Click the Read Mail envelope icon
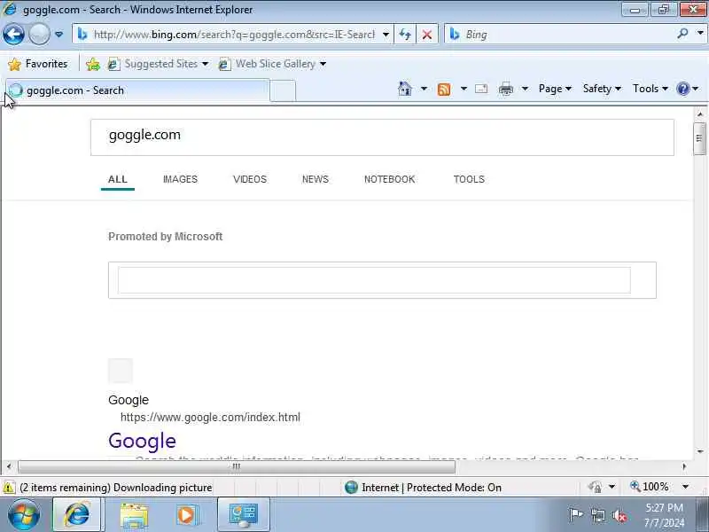The height and width of the screenshot is (532, 709). pyautogui.click(x=481, y=89)
